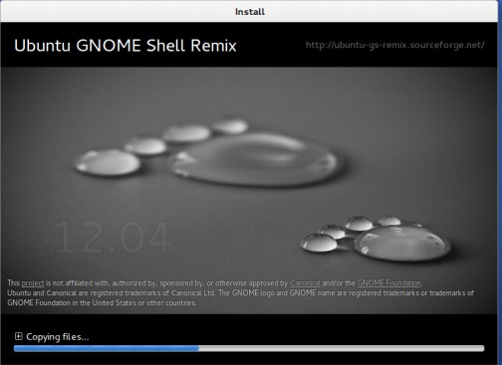Click the big toe droplet of small footprint
This screenshot has width=502, height=365.
pyautogui.click(x=319, y=243)
